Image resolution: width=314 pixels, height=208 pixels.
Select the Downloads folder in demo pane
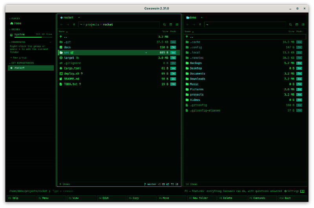point(245,79)
